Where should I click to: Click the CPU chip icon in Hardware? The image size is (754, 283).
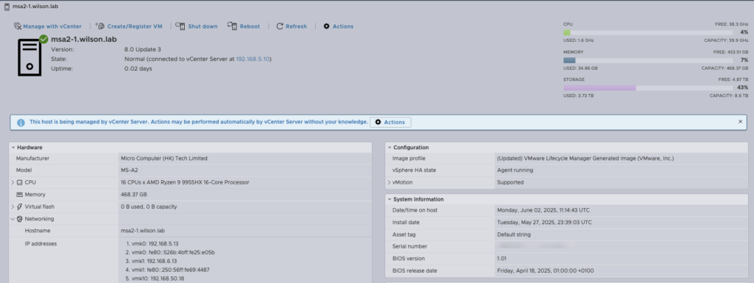pyautogui.click(x=20, y=182)
